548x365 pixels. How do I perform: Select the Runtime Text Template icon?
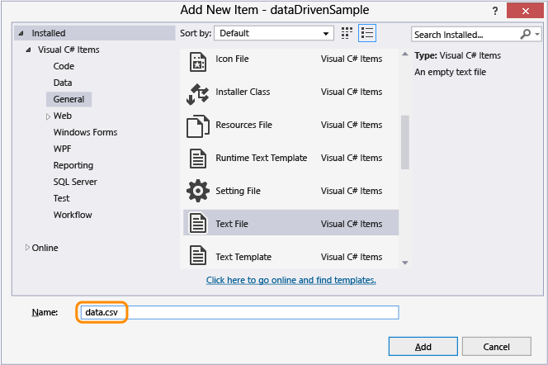198,159
